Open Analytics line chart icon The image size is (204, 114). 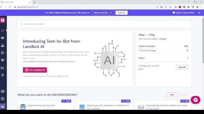tap(3, 67)
